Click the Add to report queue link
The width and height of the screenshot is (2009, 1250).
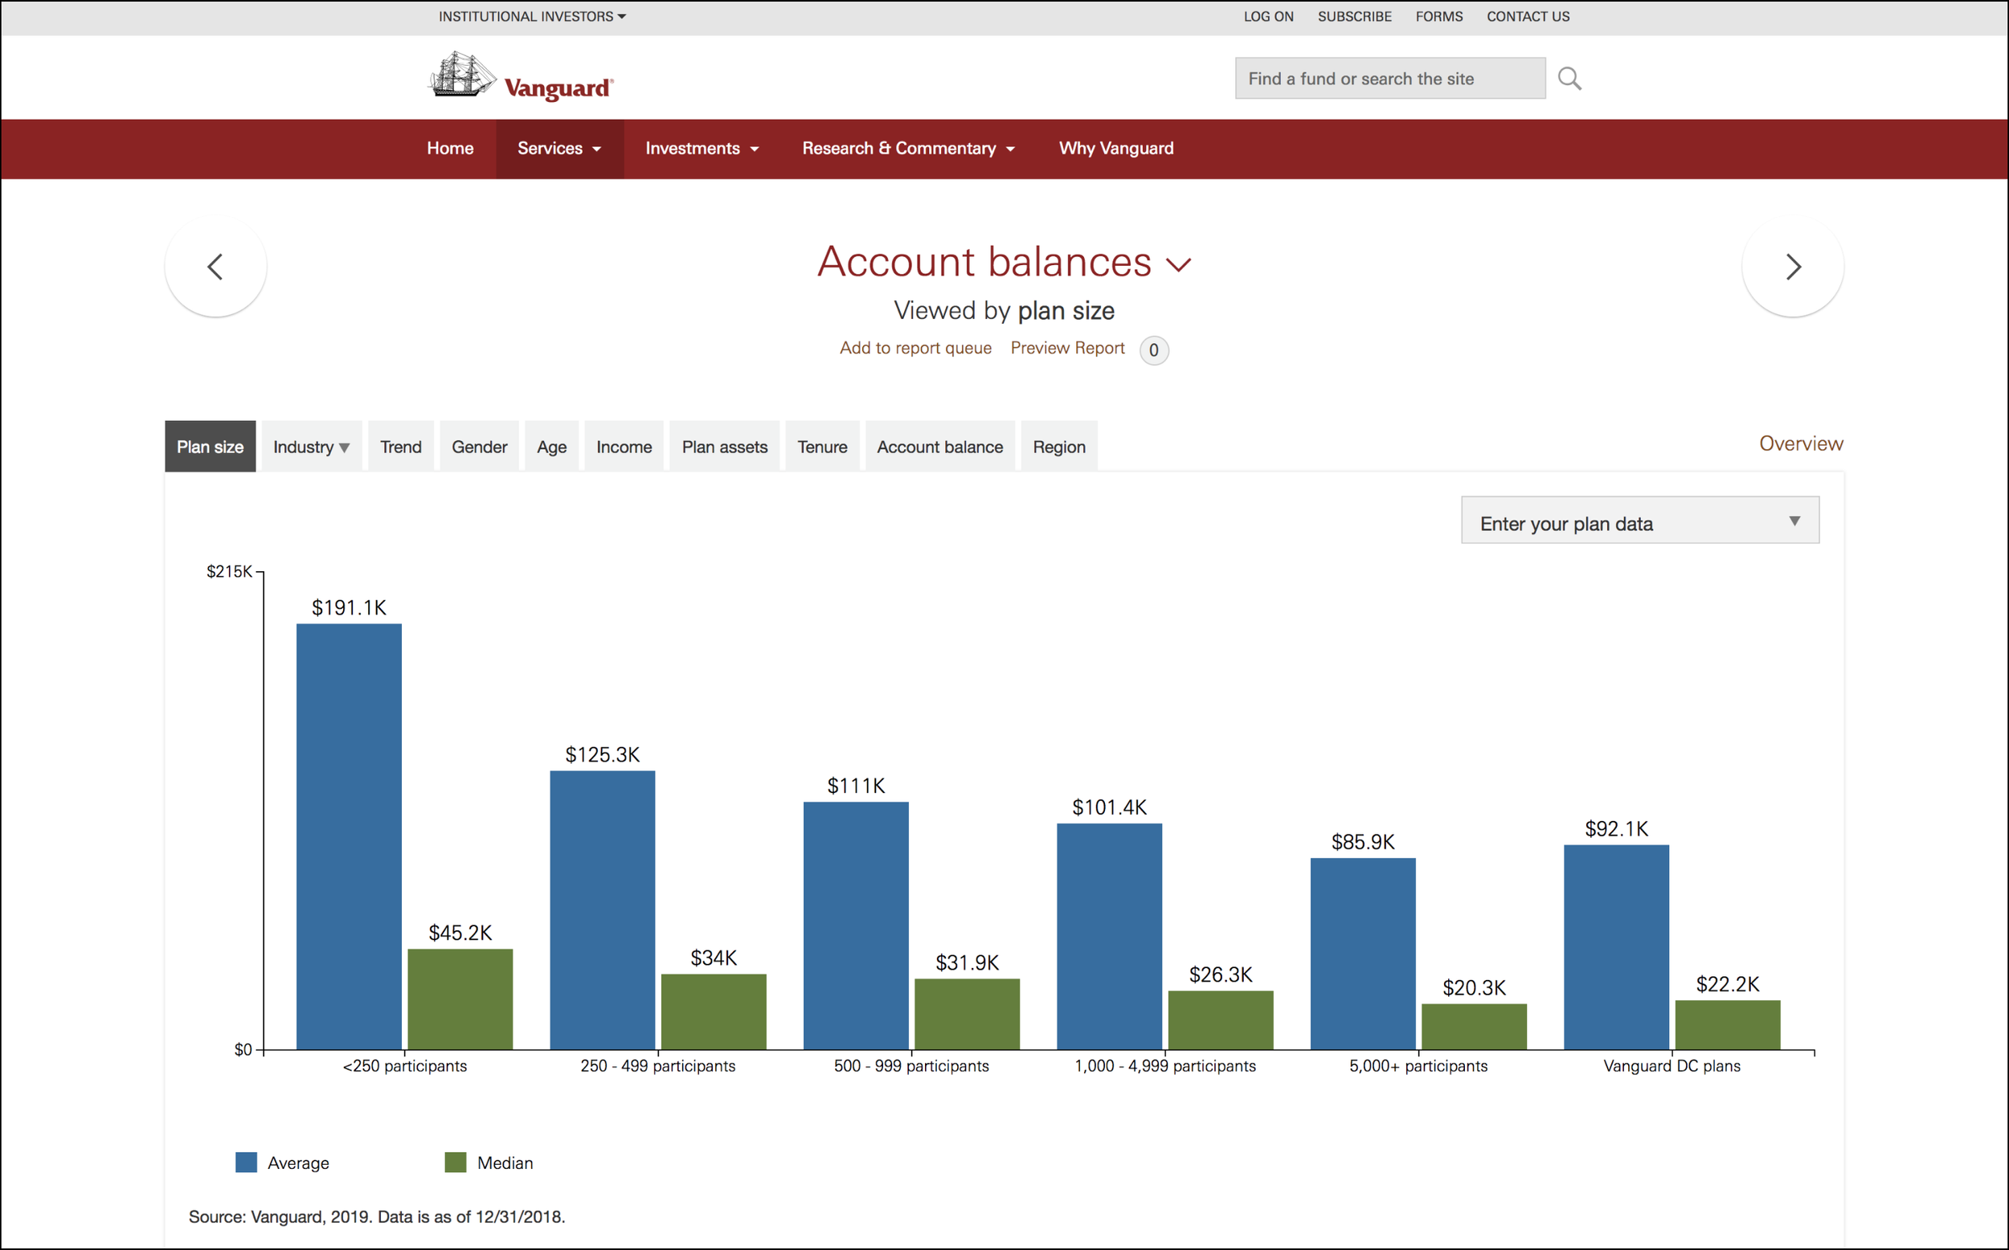915,348
